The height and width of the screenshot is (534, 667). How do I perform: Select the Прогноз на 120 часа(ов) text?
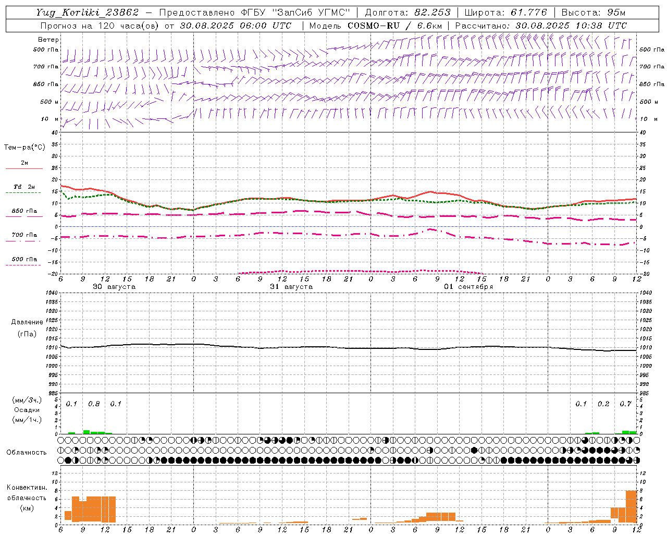[100, 26]
